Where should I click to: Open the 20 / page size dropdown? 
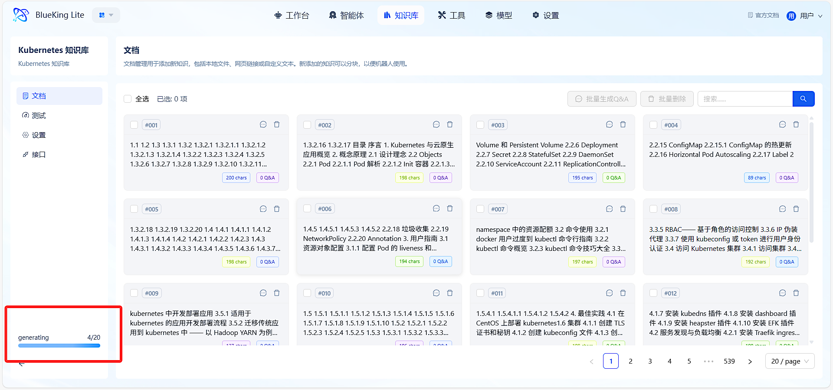tap(790, 361)
